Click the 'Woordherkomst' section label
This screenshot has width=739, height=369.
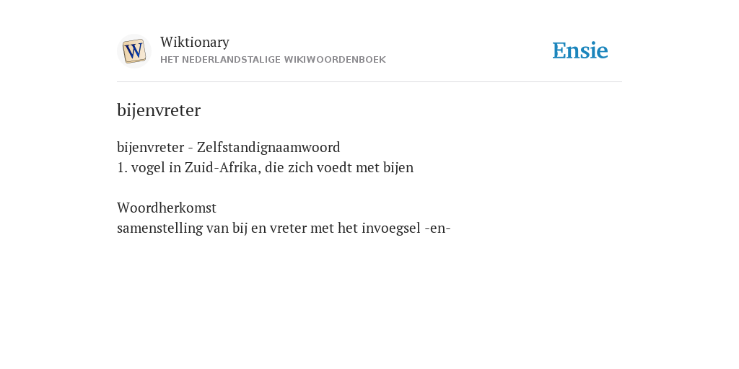[167, 208]
